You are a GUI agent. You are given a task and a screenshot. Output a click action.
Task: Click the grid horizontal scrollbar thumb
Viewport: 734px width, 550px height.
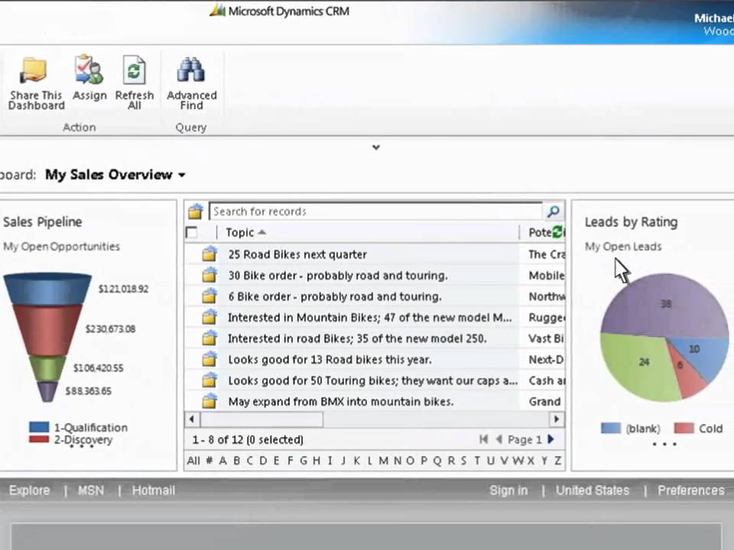[x=261, y=419]
